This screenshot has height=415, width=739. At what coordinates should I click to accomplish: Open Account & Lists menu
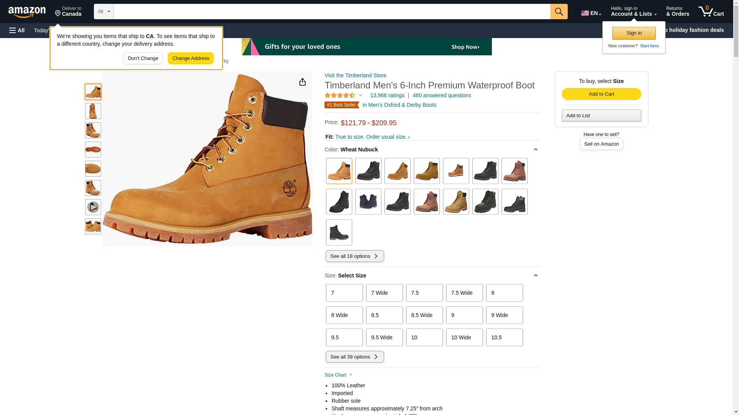pos(633,12)
